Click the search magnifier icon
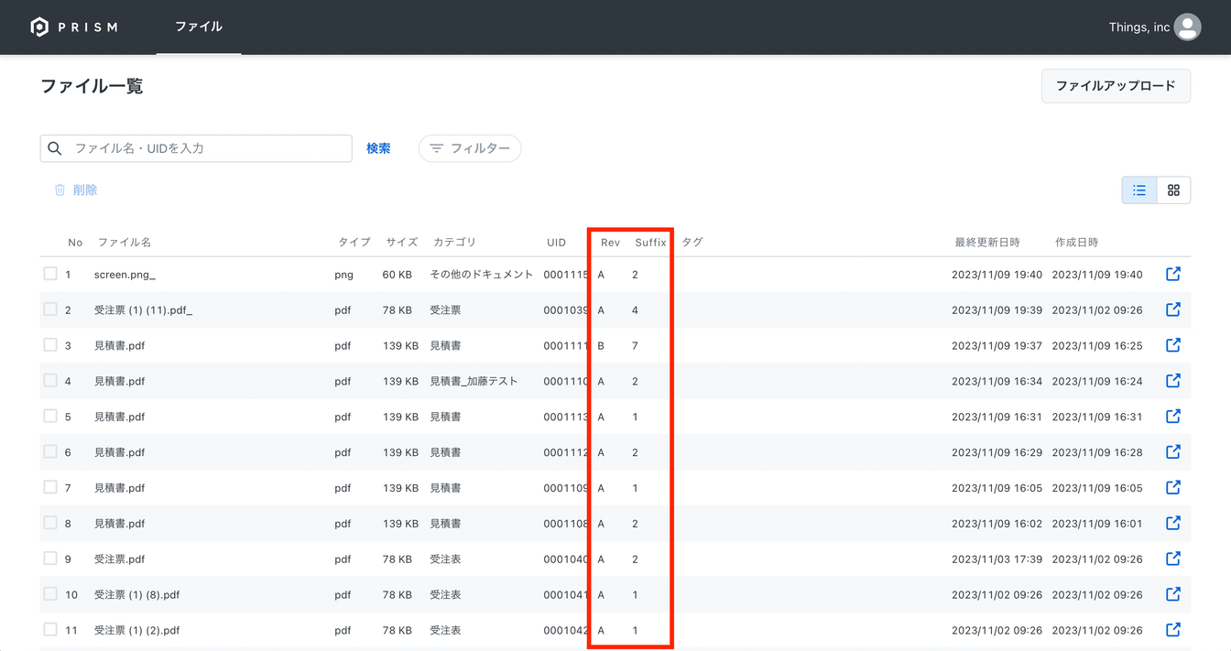This screenshot has width=1231, height=651. click(55, 148)
